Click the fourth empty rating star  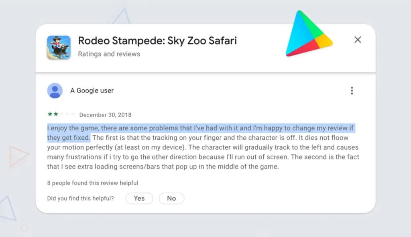[67, 114]
